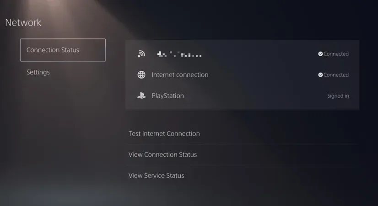Click the PlayStation logo icon
378x206 pixels.
(x=141, y=96)
